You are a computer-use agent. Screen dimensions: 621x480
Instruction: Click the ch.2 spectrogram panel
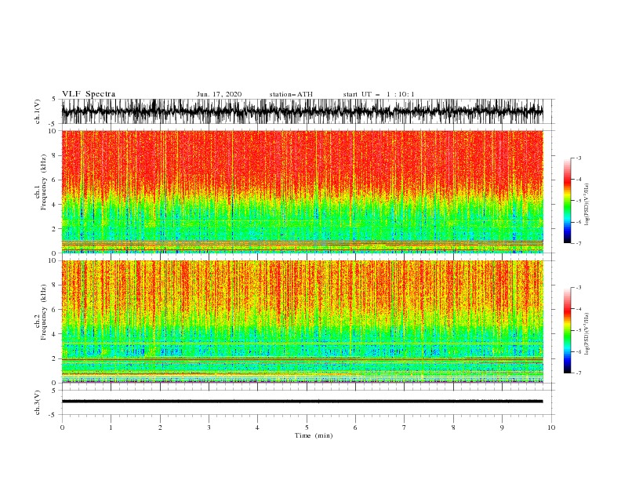click(x=303, y=322)
